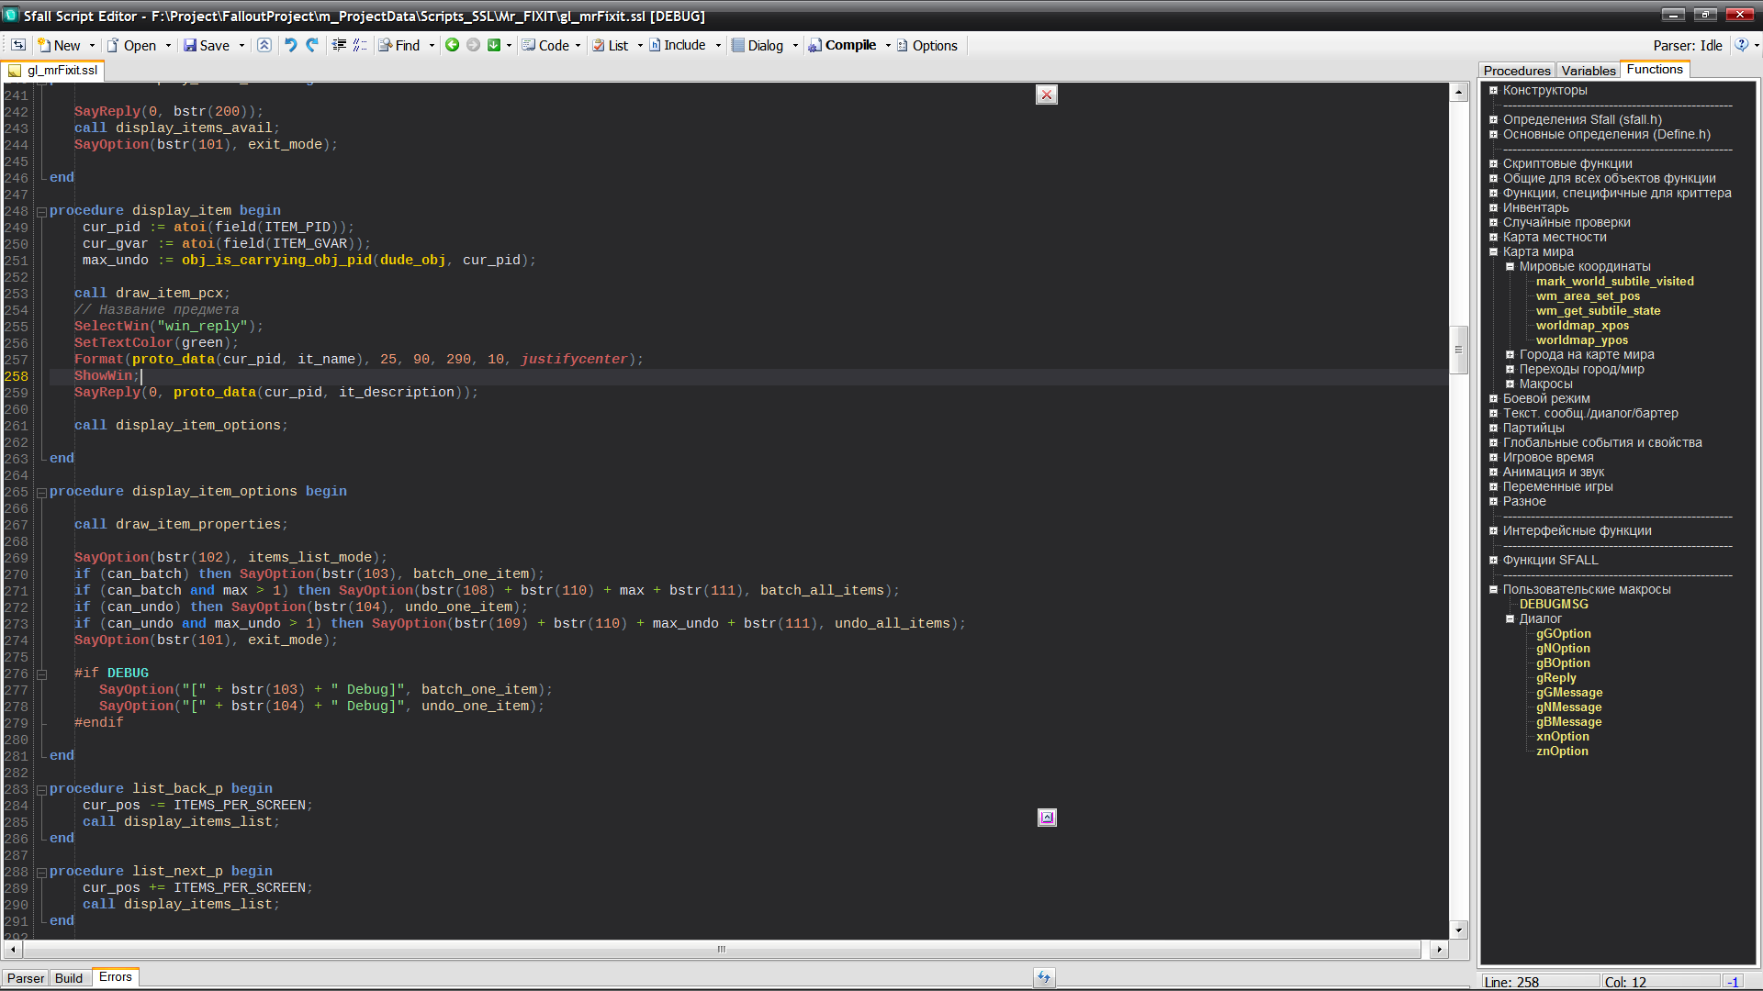This screenshot has height=991, width=1763.
Task: Open the Parser bottom tab
Action: (x=26, y=978)
